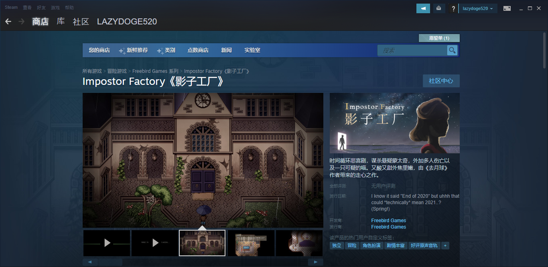Click the thumbnail strip horizontal slider
The image size is (548, 267).
pyautogui.click(x=110, y=262)
